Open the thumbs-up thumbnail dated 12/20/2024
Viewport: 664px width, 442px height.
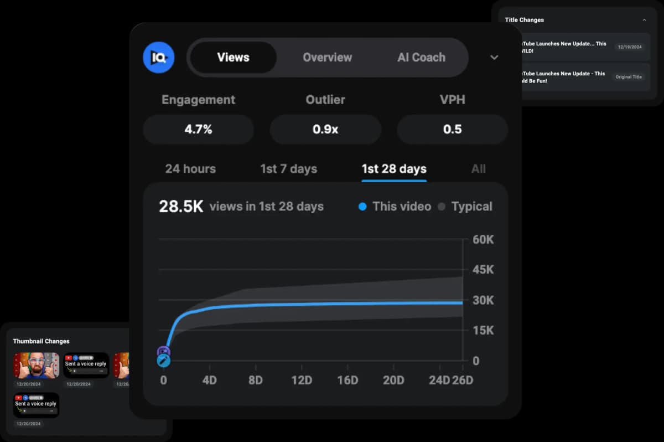[x=37, y=365]
